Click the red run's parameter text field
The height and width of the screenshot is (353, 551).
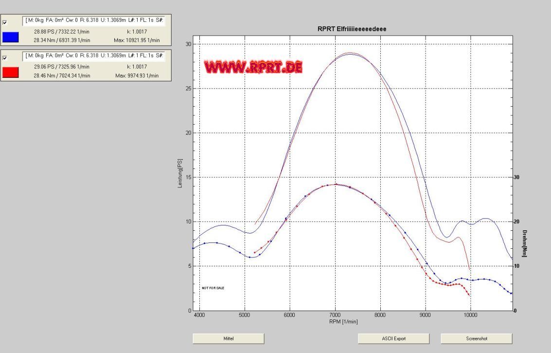point(94,56)
